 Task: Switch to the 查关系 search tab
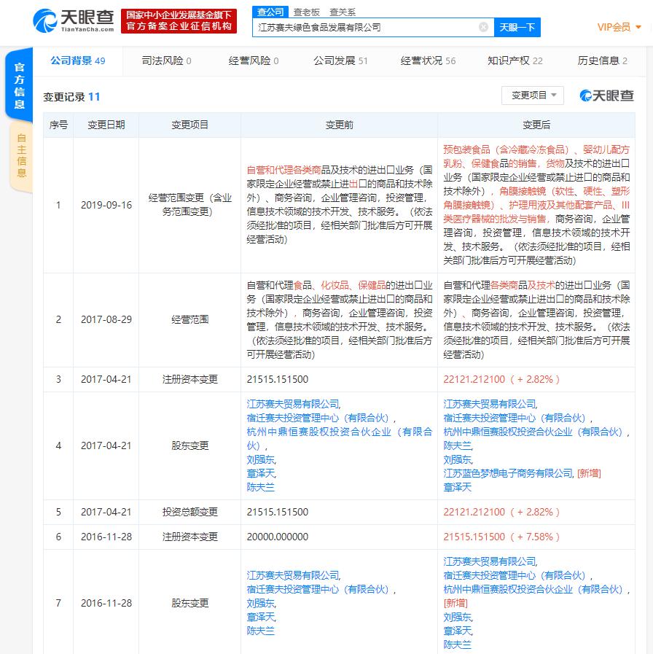tap(343, 12)
